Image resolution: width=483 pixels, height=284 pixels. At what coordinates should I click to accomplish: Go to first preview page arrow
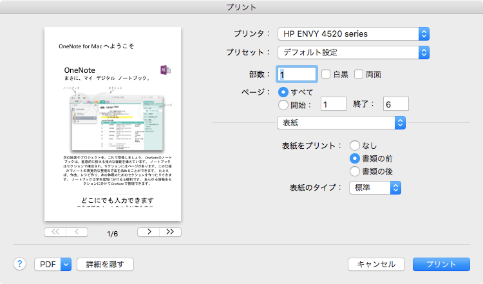tap(55, 232)
